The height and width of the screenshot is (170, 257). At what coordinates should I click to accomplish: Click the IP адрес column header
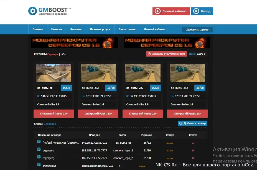coord(95,135)
